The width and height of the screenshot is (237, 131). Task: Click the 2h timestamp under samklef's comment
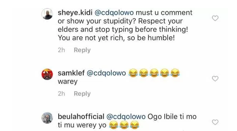(61, 94)
